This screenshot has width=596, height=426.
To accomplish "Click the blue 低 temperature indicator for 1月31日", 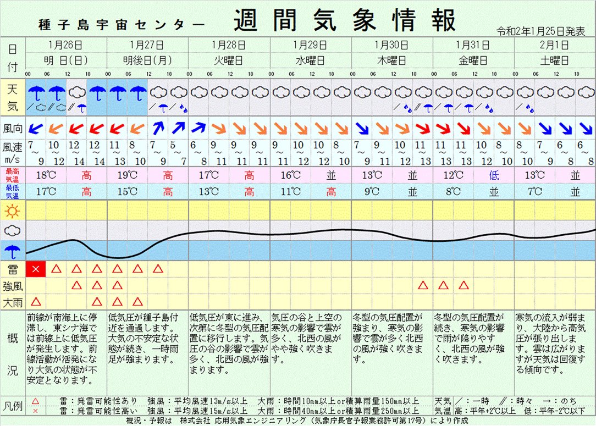I will coord(494,175).
